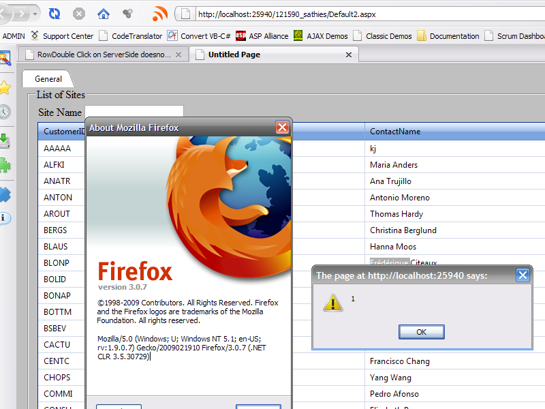545x409 pixels.
Task: Click the AJAX Demos green favicon
Action: point(298,35)
